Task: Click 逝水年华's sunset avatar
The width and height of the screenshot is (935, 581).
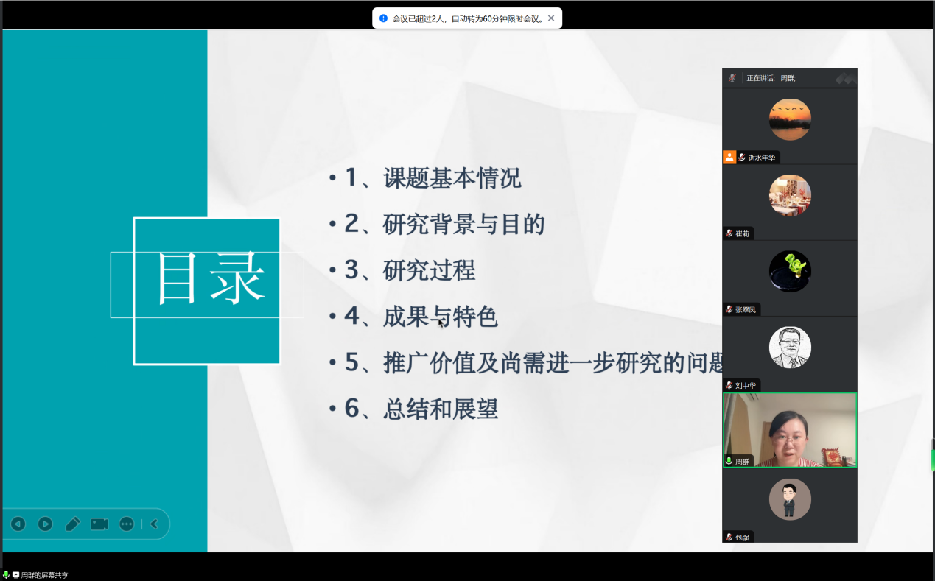Action: [790, 119]
